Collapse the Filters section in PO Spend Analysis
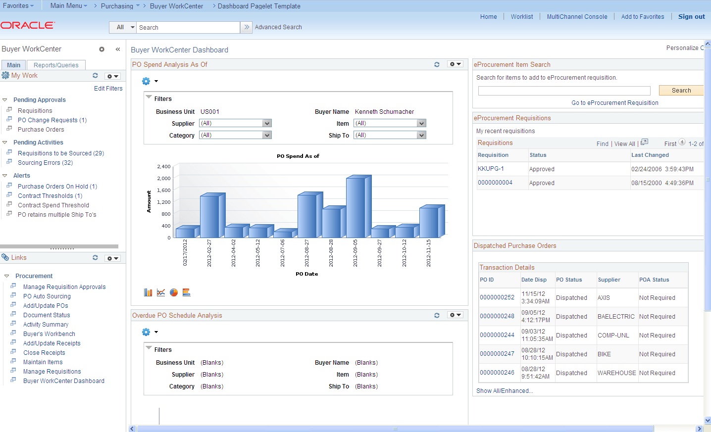The image size is (711, 432). tap(149, 97)
